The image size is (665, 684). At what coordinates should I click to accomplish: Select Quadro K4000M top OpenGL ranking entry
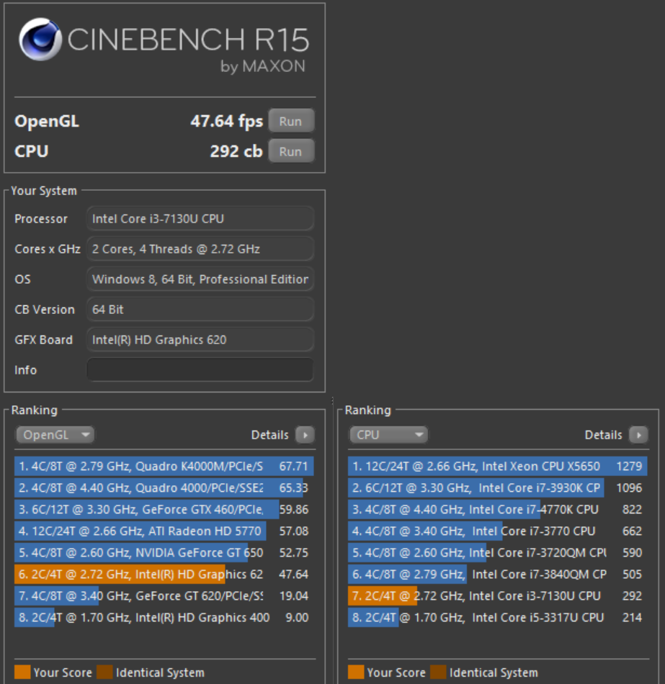[164, 467]
